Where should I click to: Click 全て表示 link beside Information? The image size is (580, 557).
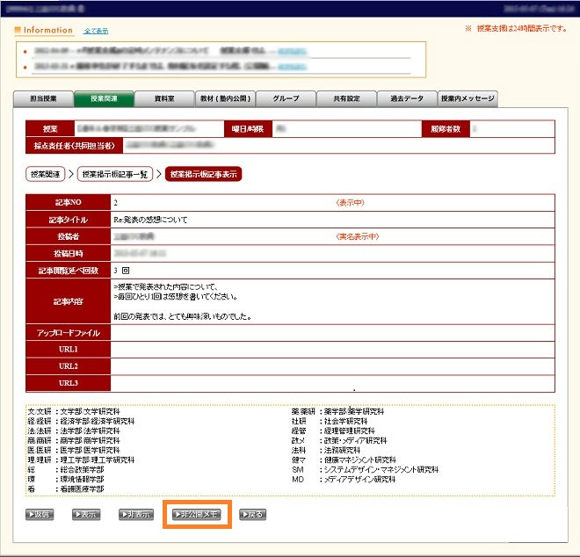pyautogui.click(x=95, y=31)
